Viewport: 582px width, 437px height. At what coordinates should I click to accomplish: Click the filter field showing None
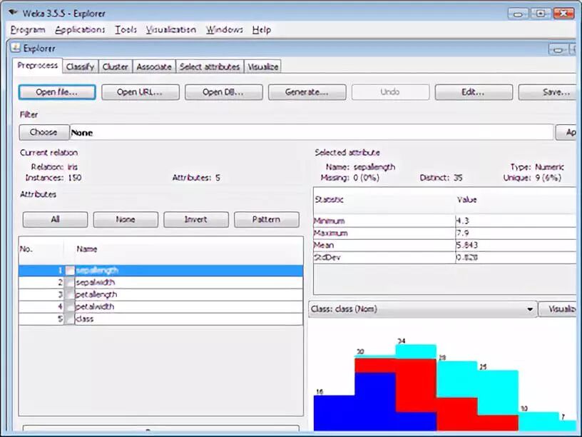[x=312, y=133]
